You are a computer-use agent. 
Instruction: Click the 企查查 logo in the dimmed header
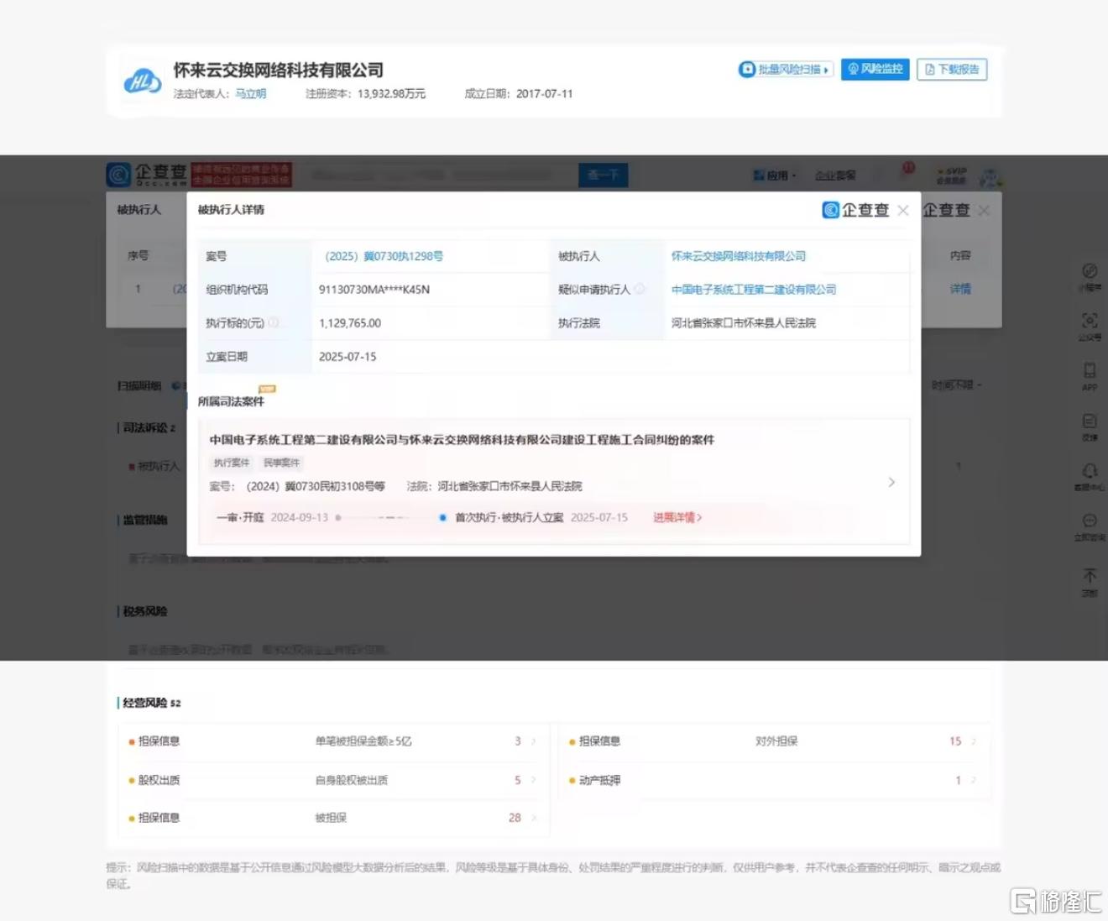point(147,175)
